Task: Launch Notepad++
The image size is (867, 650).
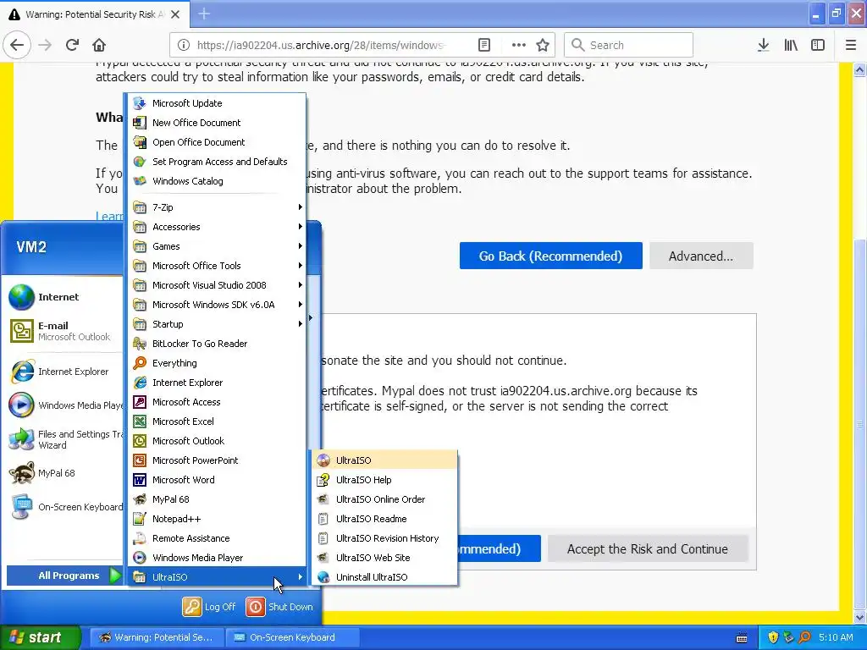Action: coord(217,519)
